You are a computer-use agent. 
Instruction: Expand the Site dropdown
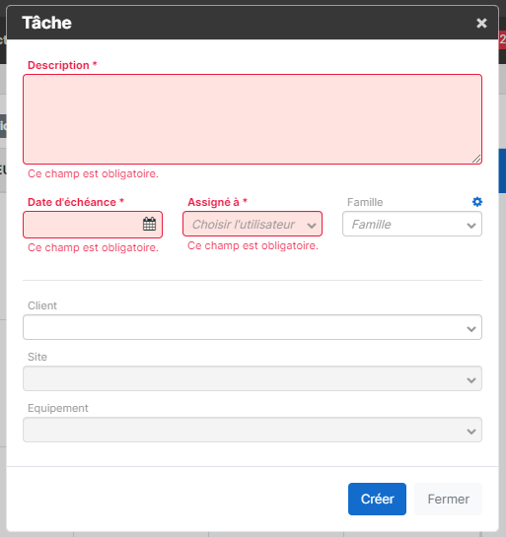[253, 378]
